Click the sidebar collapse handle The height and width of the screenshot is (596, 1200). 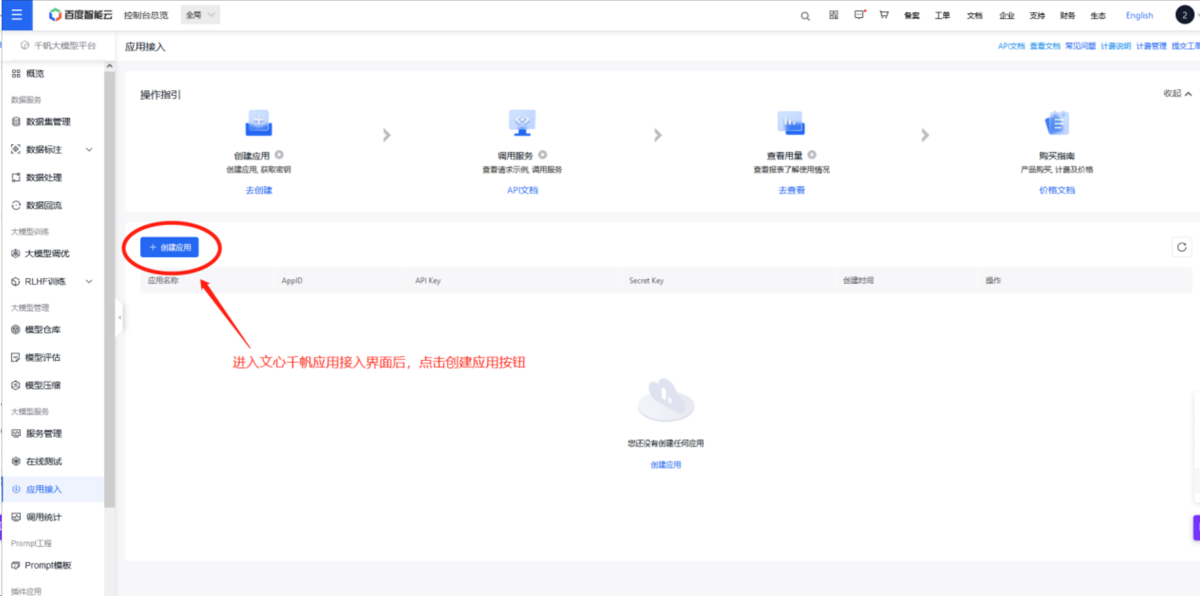pyautogui.click(x=119, y=317)
